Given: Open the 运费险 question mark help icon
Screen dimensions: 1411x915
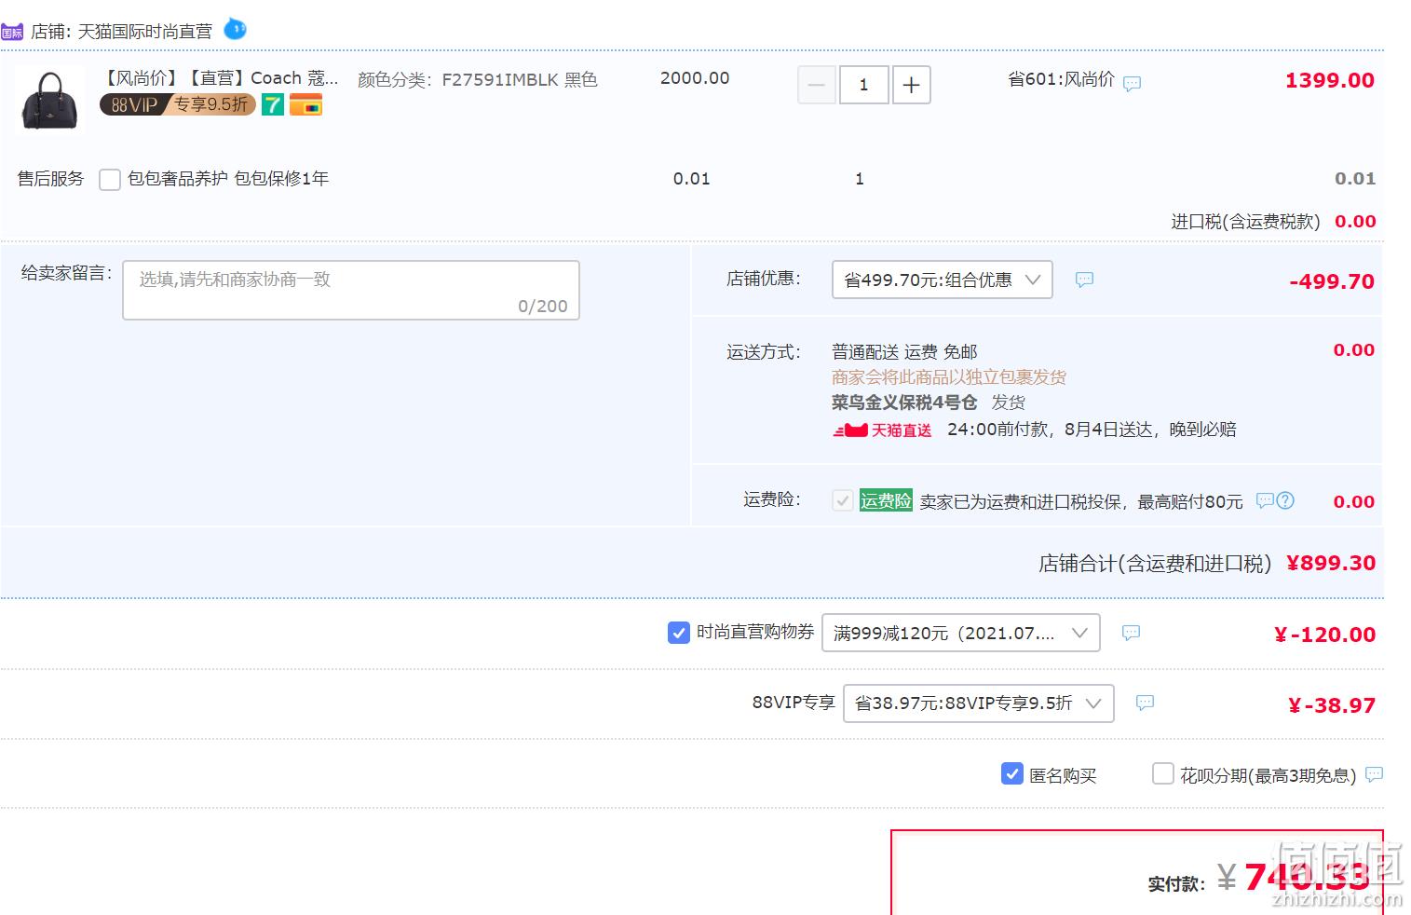Looking at the screenshot, I should pos(1285,500).
